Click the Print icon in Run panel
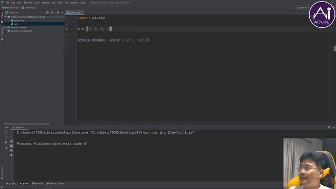This screenshot has width=336, height=189. point(12,151)
